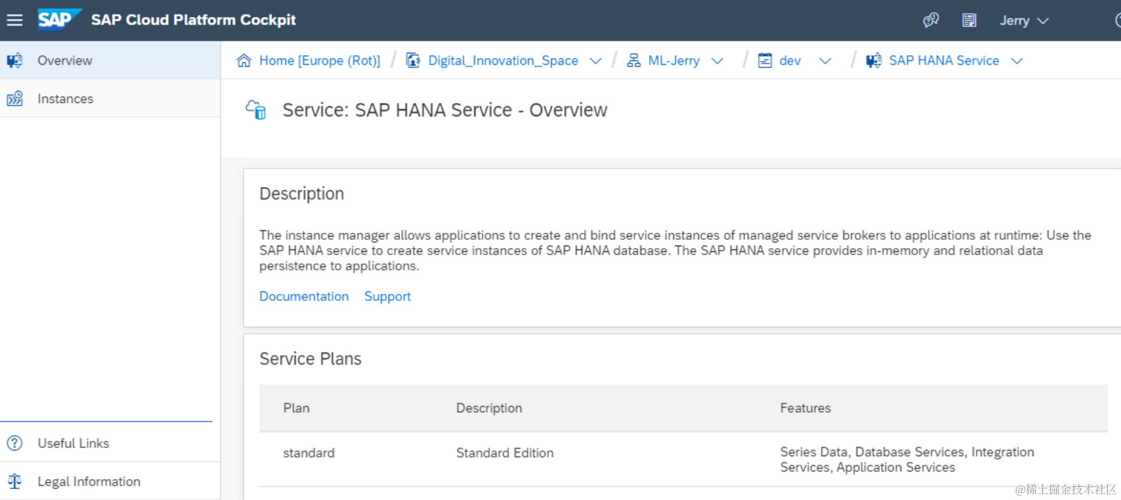Screen dimensions: 1121x500
Task: Select Instances in the sidebar
Action: [x=66, y=99]
